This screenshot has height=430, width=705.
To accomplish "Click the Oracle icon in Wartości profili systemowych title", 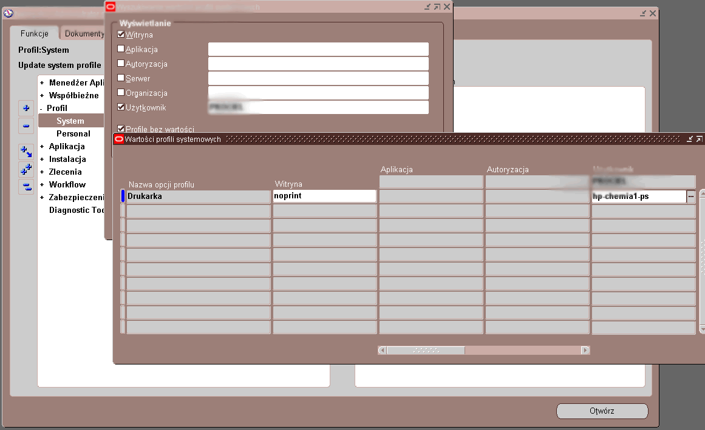I will pyautogui.click(x=119, y=139).
